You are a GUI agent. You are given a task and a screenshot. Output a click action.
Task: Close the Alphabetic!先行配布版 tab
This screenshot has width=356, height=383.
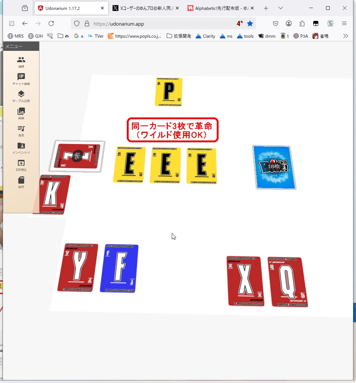tap(252, 8)
